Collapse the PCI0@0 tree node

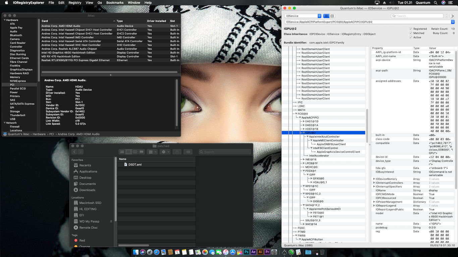pos(296,114)
